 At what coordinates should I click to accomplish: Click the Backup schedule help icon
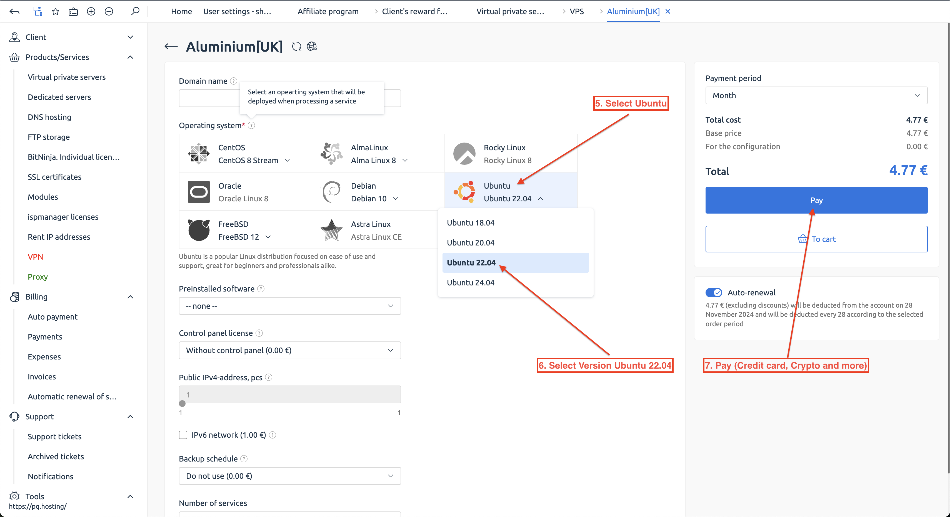tap(244, 458)
